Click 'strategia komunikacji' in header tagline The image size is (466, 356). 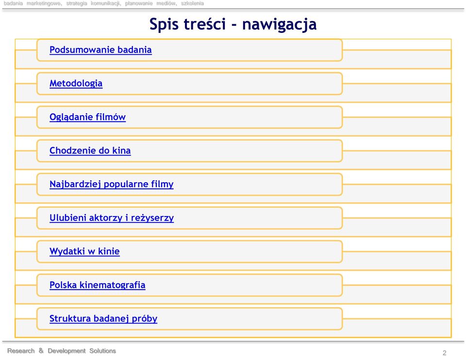click(93, 3)
